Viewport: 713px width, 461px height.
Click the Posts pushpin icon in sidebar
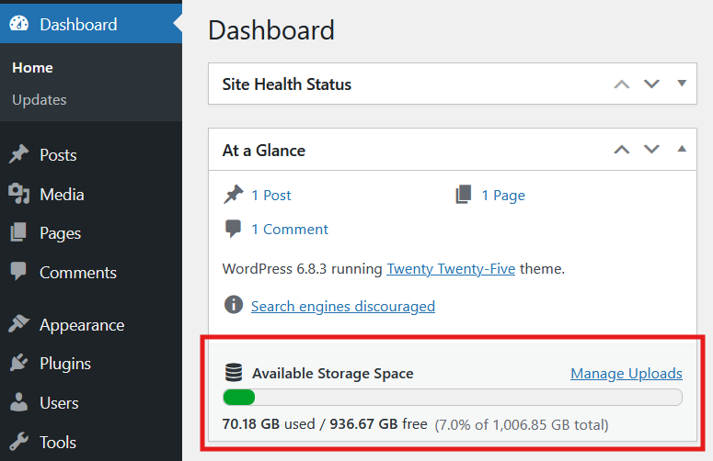(x=19, y=155)
